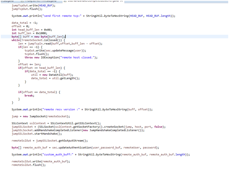The image size is (229, 171).
Task: Click the 'len = jumpTcpIn.read(...)' line
Action: point(60,43)
